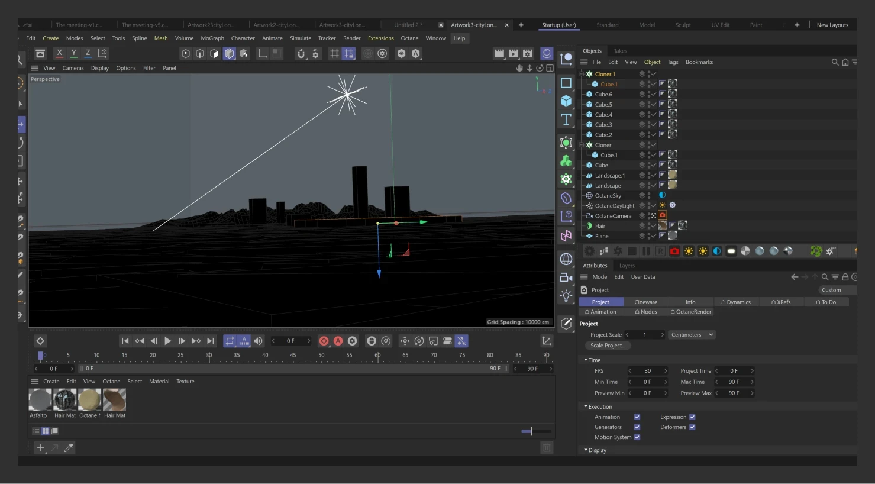Click the X axis lock icon
Screen dimensions: 875x484
[x=59, y=53]
